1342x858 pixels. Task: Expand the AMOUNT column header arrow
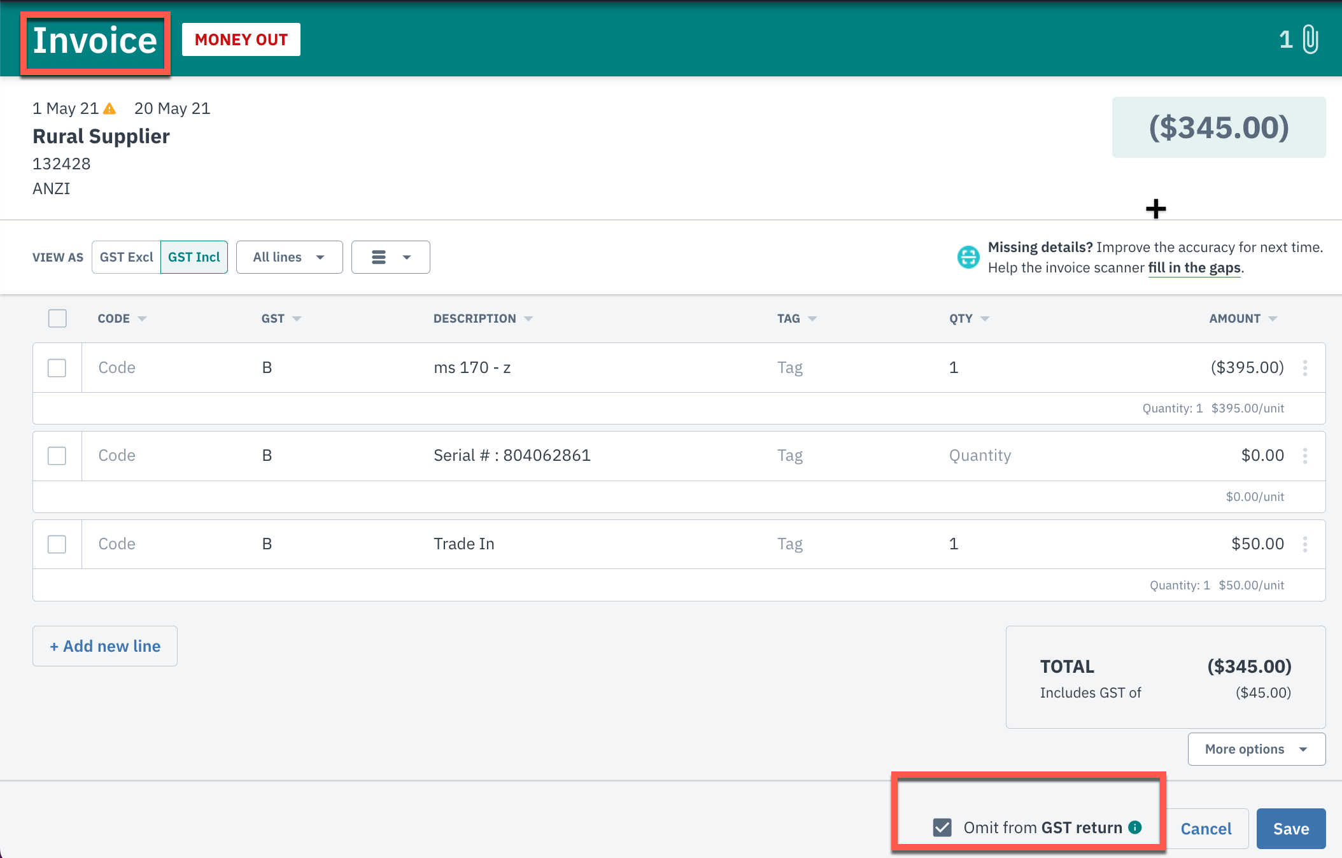pyautogui.click(x=1273, y=319)
